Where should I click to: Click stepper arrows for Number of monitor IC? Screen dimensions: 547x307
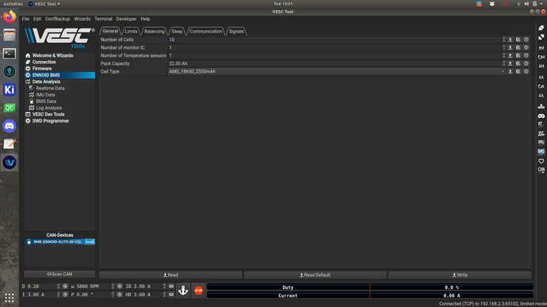(503, 47)
